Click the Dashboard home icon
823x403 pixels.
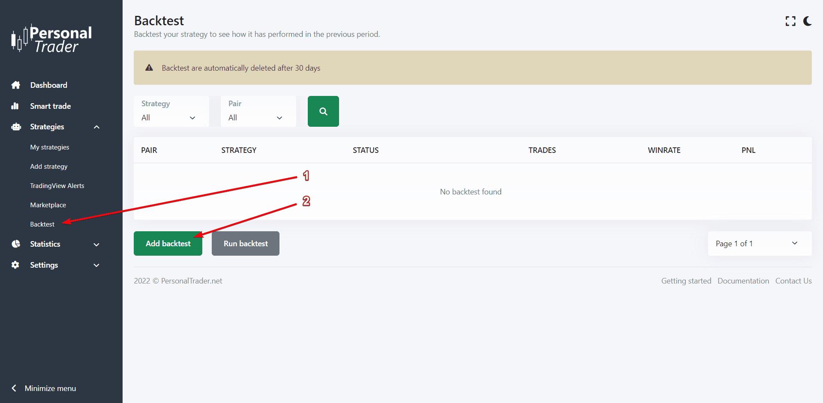pyautogui.click(x=16, y=85)
